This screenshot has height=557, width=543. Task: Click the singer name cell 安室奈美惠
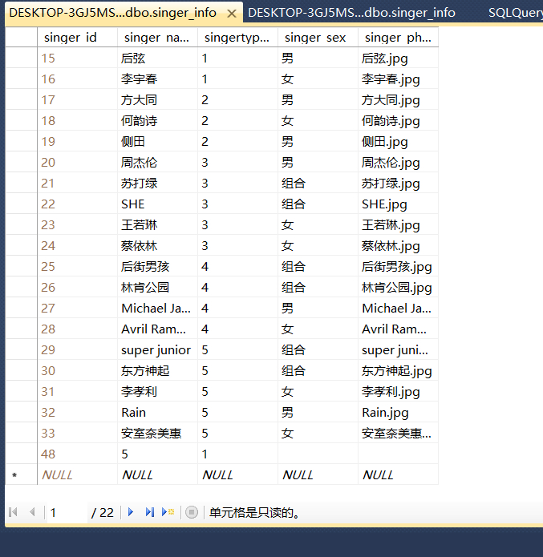[x=157, y=433]
